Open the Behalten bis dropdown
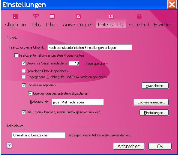 coord(78,102)
